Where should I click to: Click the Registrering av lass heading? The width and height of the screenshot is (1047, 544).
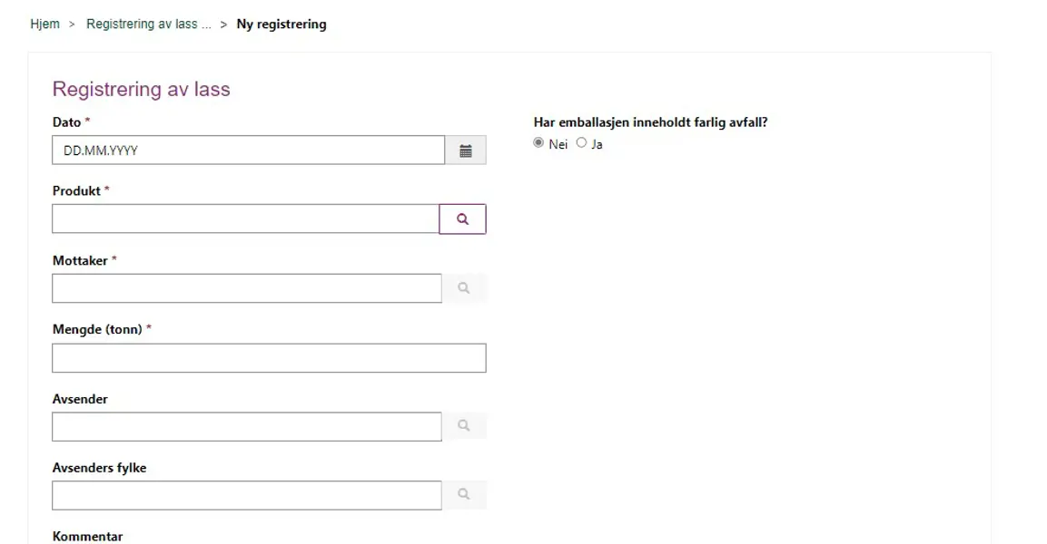[142, 89]
